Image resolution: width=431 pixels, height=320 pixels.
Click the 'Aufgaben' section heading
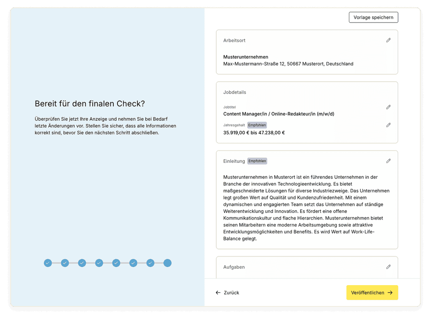click(x=234, y=267)
